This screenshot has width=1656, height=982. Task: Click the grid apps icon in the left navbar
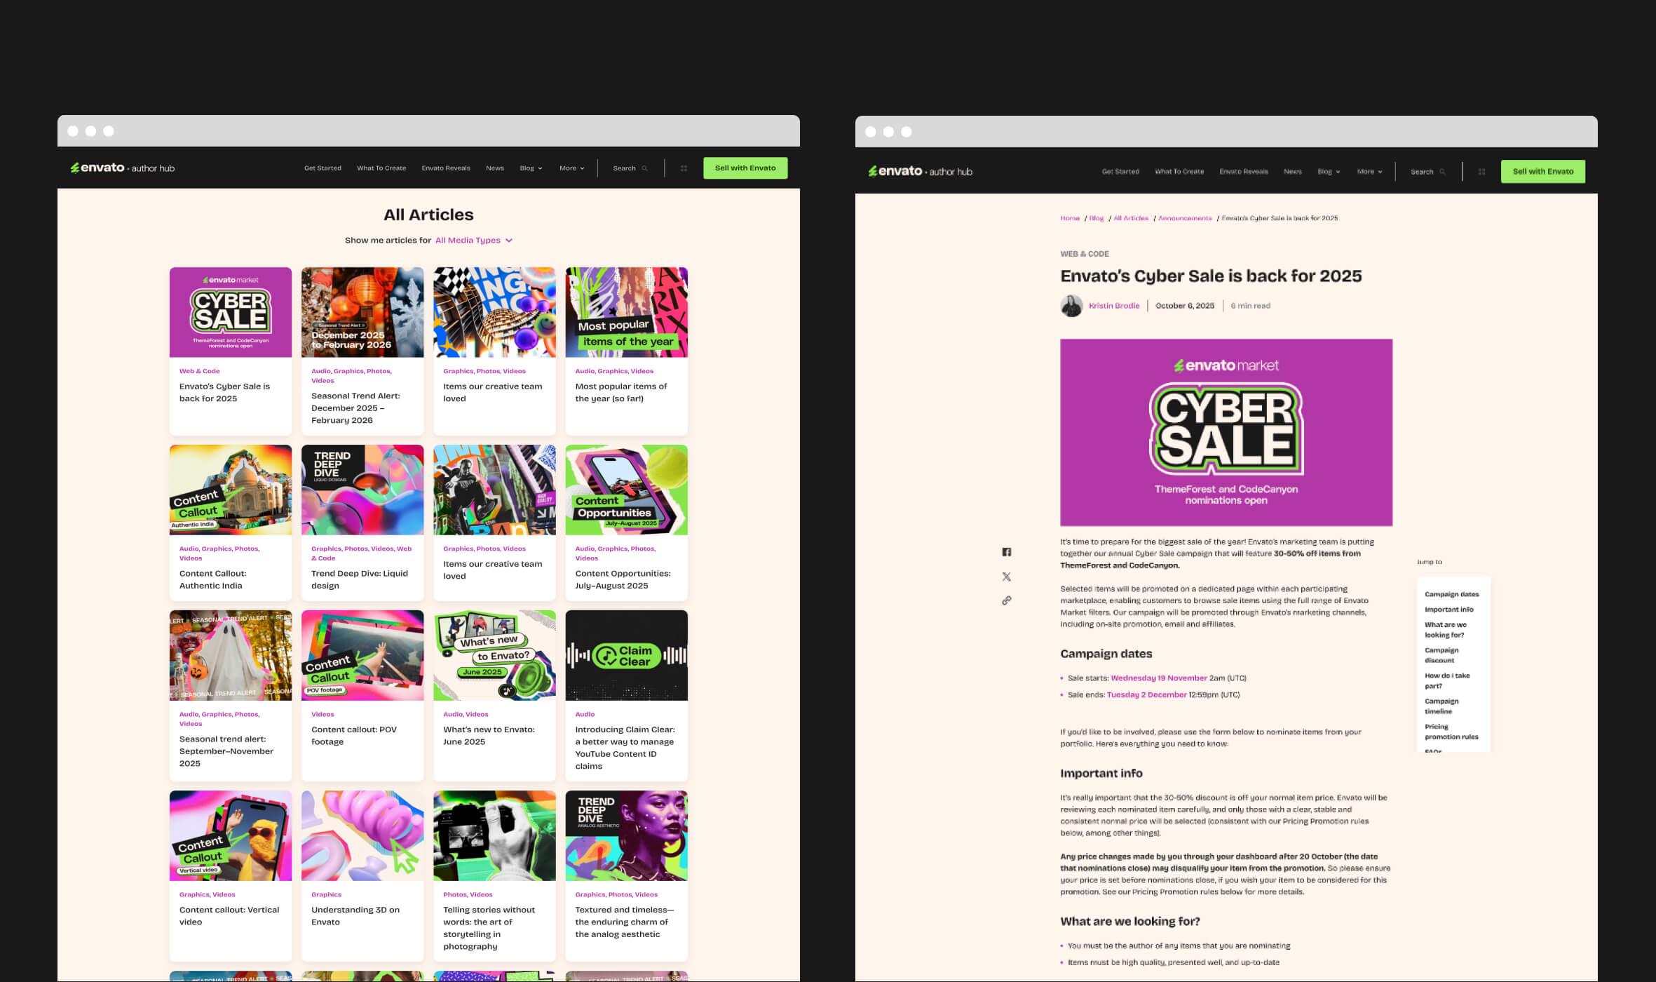(x=683, y=168)
